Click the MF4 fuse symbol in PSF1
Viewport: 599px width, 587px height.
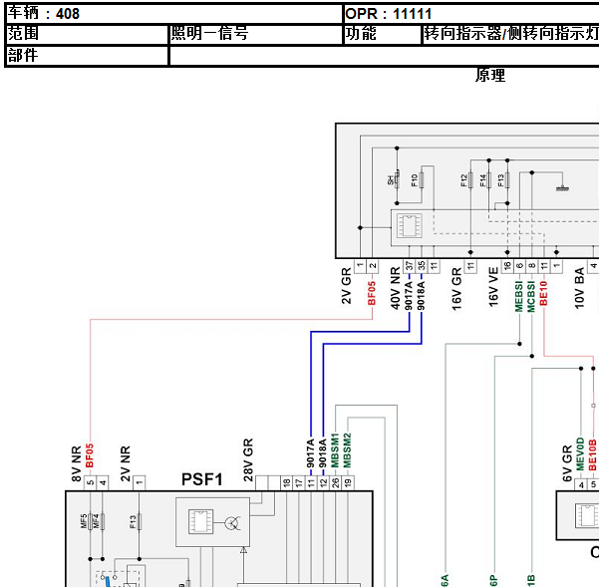[x=103, y=521]
